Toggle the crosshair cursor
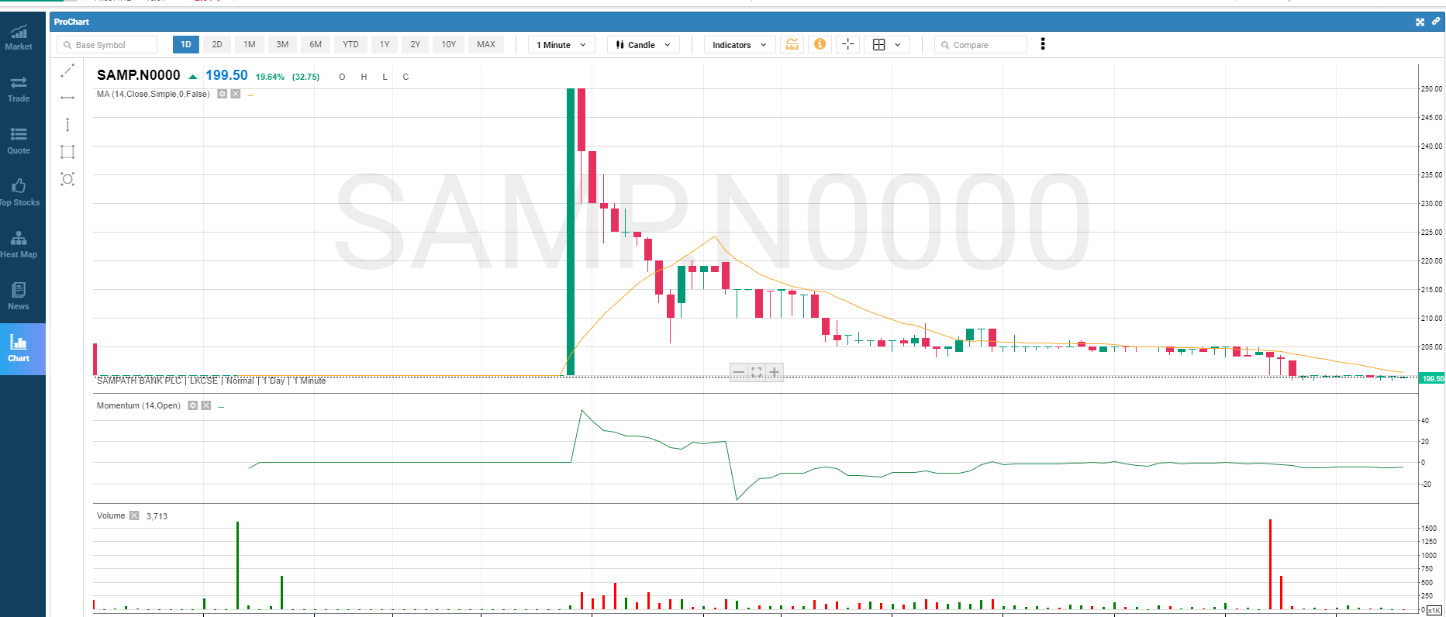 pos(848,44)
